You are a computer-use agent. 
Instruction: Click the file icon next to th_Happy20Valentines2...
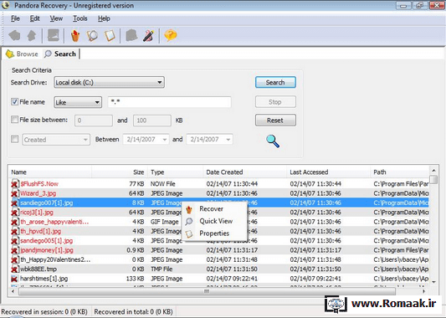coord(14,259)
